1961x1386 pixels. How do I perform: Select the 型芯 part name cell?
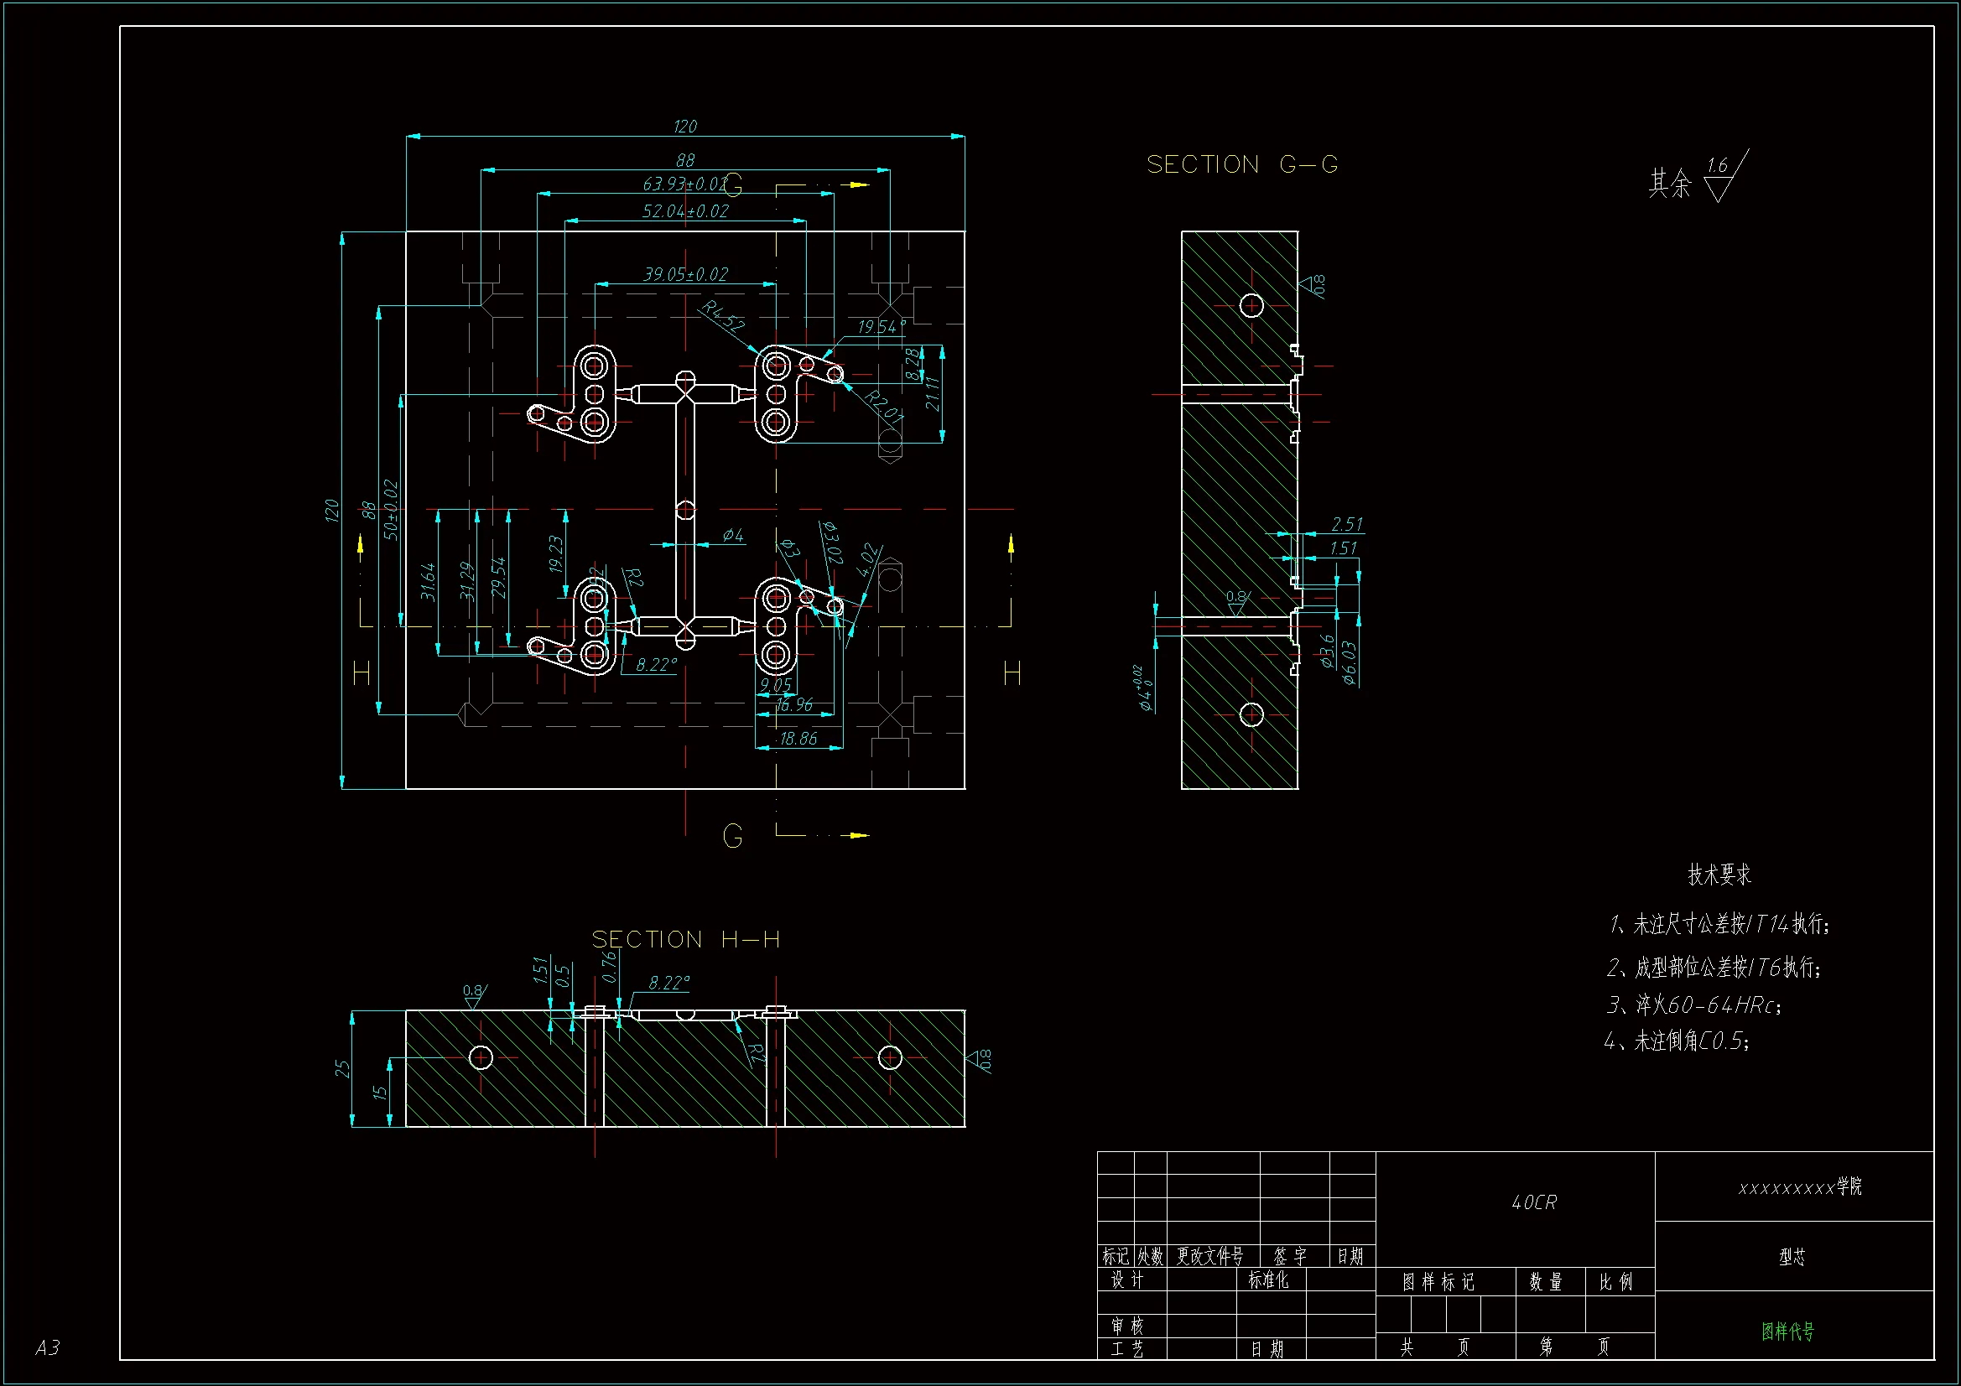pos(1792,1256)
